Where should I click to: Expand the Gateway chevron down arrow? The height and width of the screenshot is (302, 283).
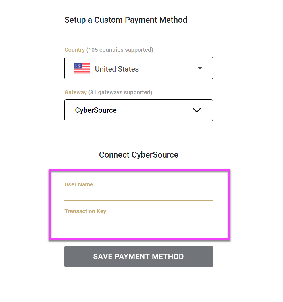click(197, 110)
